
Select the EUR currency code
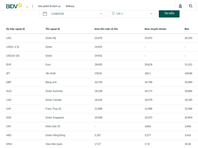click(9, 65)
